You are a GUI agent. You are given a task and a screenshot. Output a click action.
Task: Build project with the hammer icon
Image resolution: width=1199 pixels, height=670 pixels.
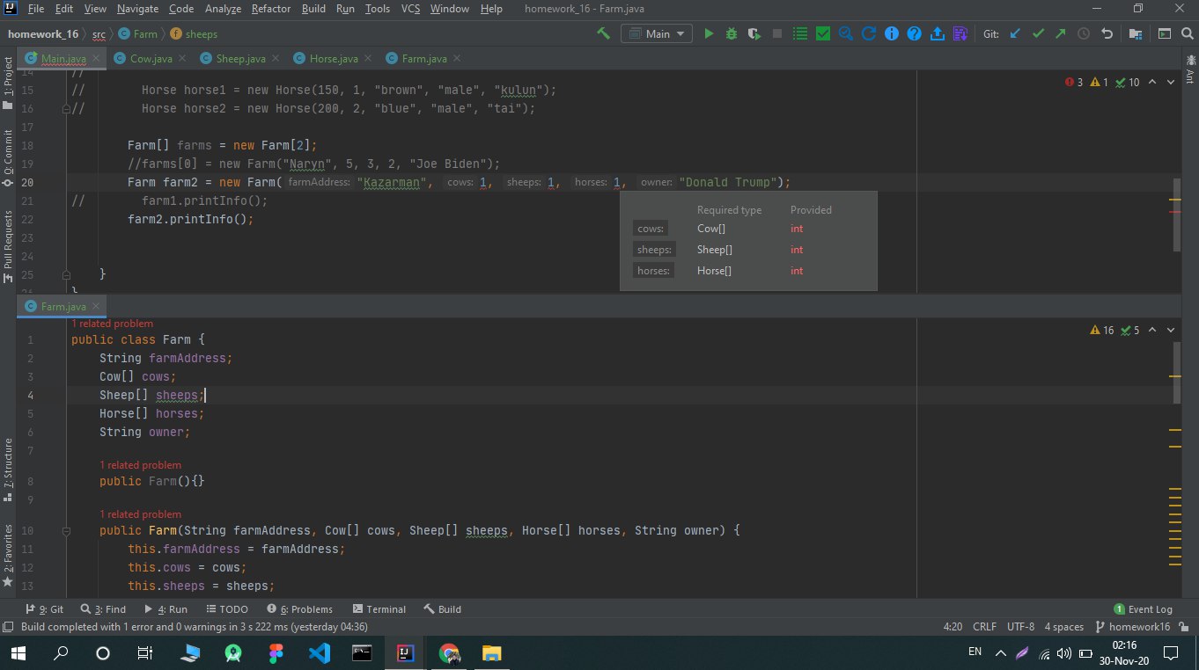pos(604,33)
